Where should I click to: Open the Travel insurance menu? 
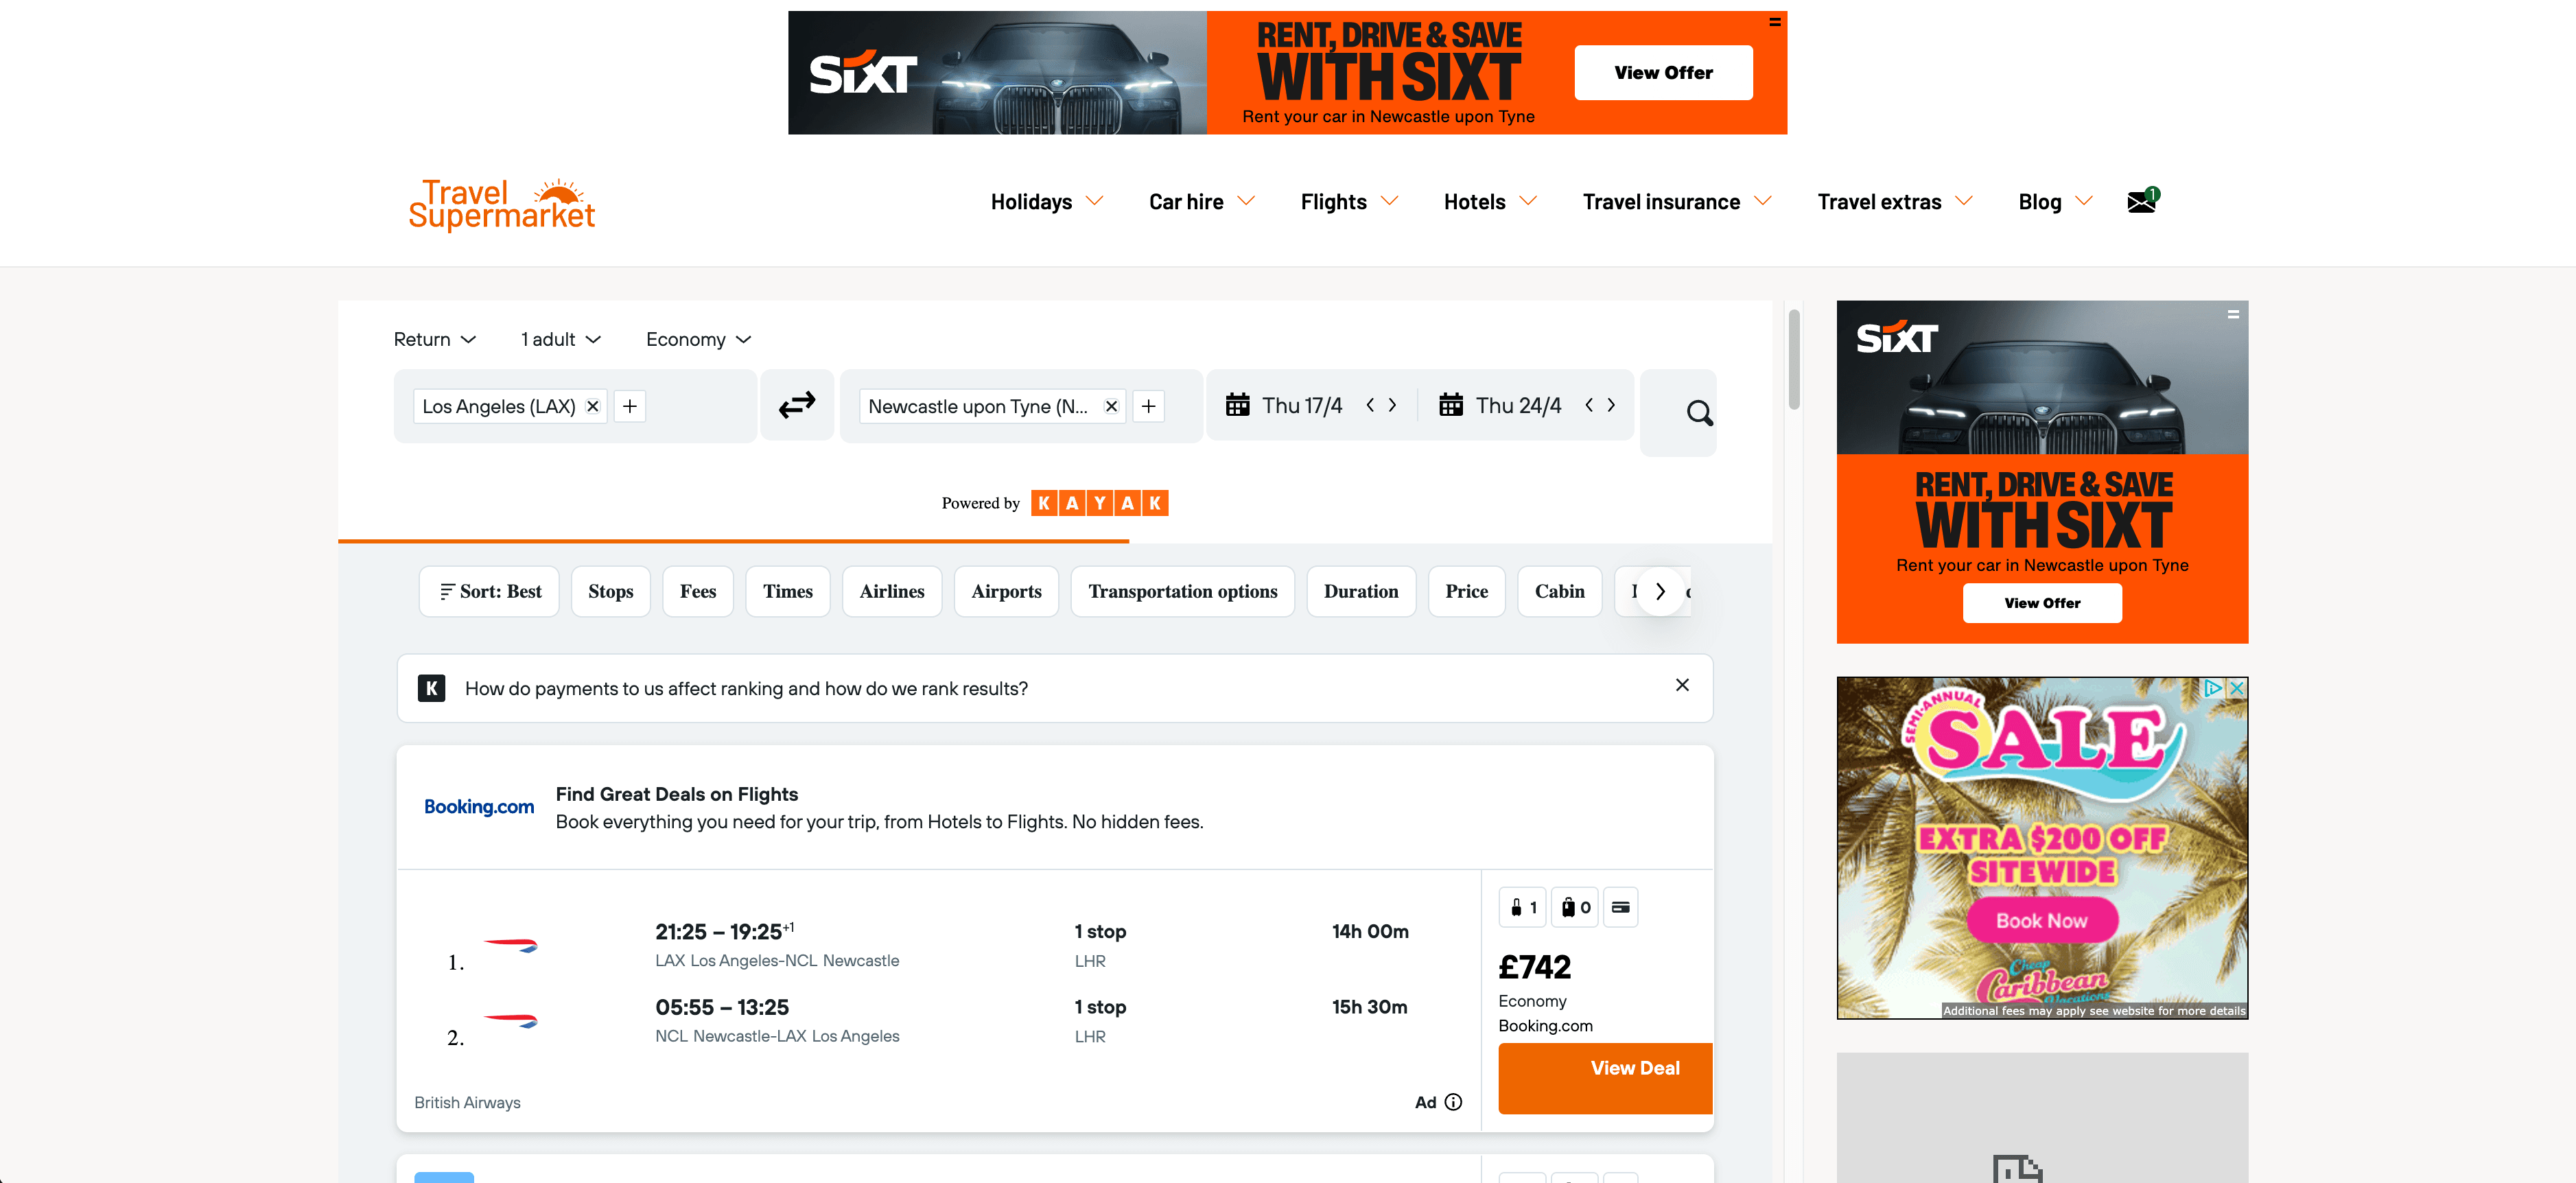pos(1675,201)
